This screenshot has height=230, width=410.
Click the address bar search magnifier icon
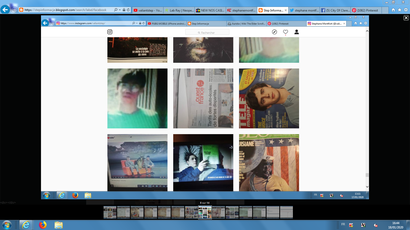pos(116,10)
